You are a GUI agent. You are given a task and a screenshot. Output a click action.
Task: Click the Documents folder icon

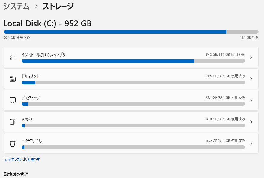pyautogui.click(x=13, y=79)
